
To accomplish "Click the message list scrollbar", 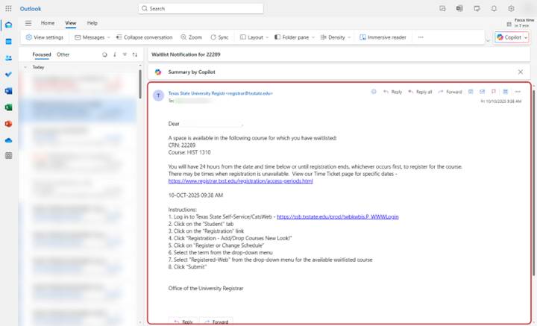I will (140, 84).
